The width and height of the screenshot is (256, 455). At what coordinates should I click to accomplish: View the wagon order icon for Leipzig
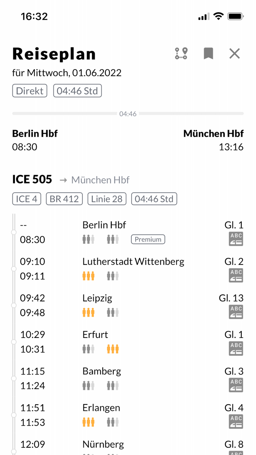[236, 312]
